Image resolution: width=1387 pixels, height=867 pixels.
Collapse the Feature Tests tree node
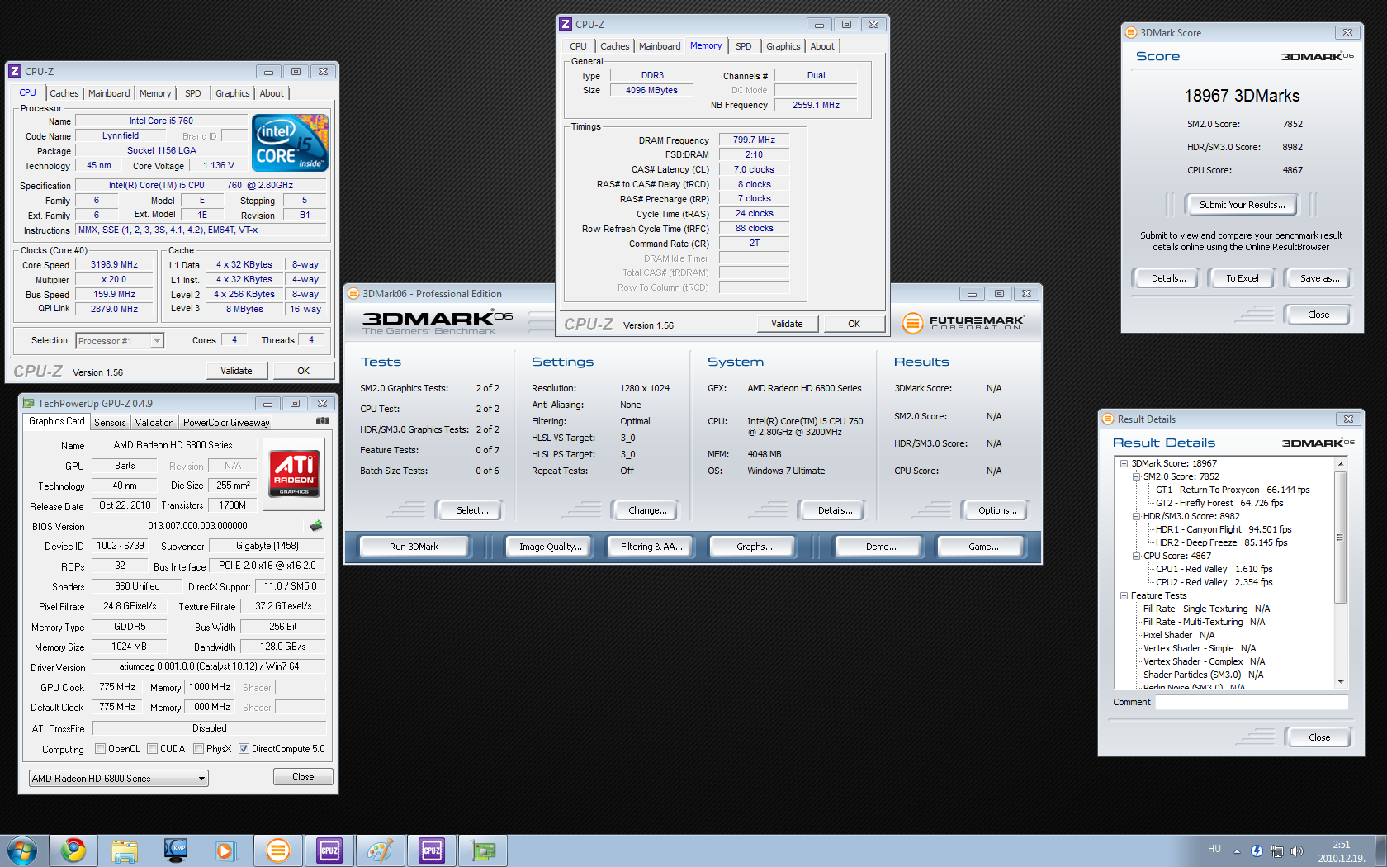tap(1124, 595)
